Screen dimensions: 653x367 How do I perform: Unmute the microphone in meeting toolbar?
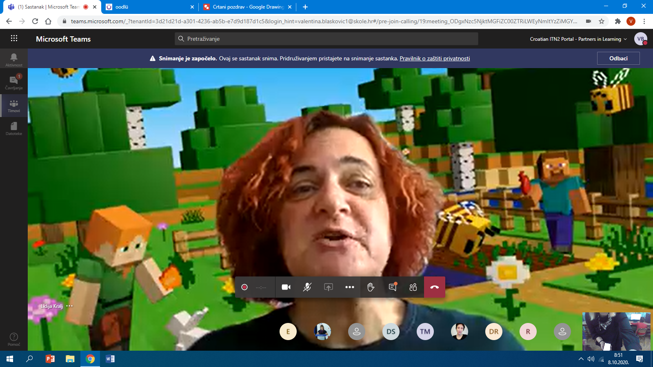307,287
